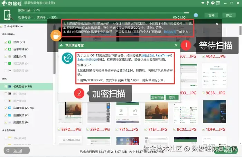The image size is (242, 157).
Task: Uncheck the 应用音频 (6) checkbox
Action: click(x=6, y=122)
